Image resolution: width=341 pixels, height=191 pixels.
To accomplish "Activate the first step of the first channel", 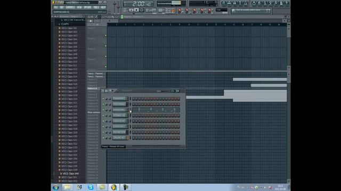I will point(133,99).
